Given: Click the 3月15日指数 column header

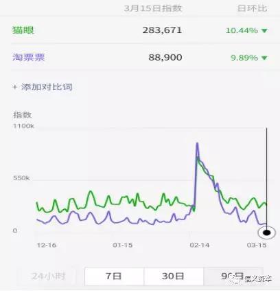Looking at the screenshot, I should [x=153, y=8].
